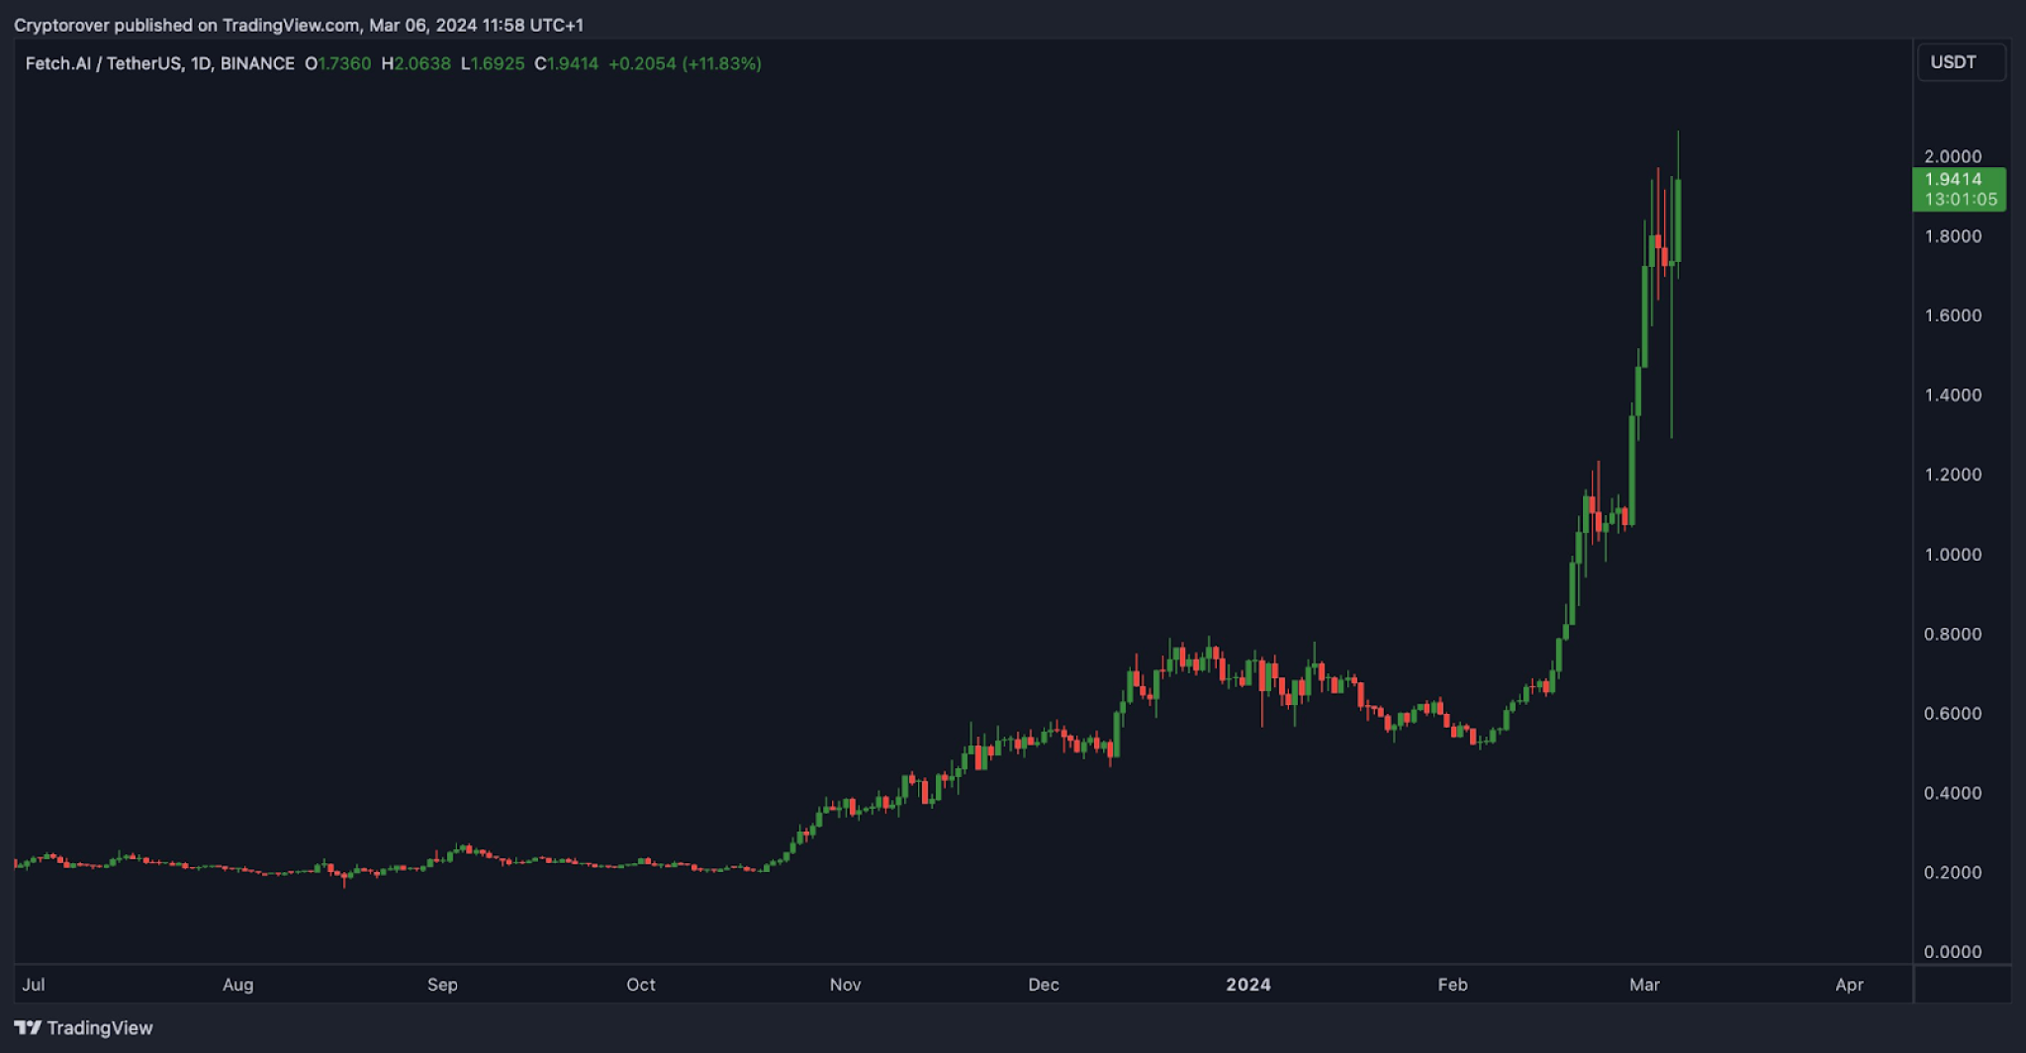Click the high value H2.0638

[x=415, y=63]
